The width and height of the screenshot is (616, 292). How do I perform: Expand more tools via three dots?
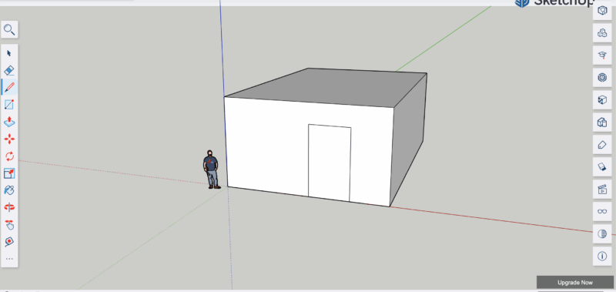pyautogui.click(x=9, y=259)
